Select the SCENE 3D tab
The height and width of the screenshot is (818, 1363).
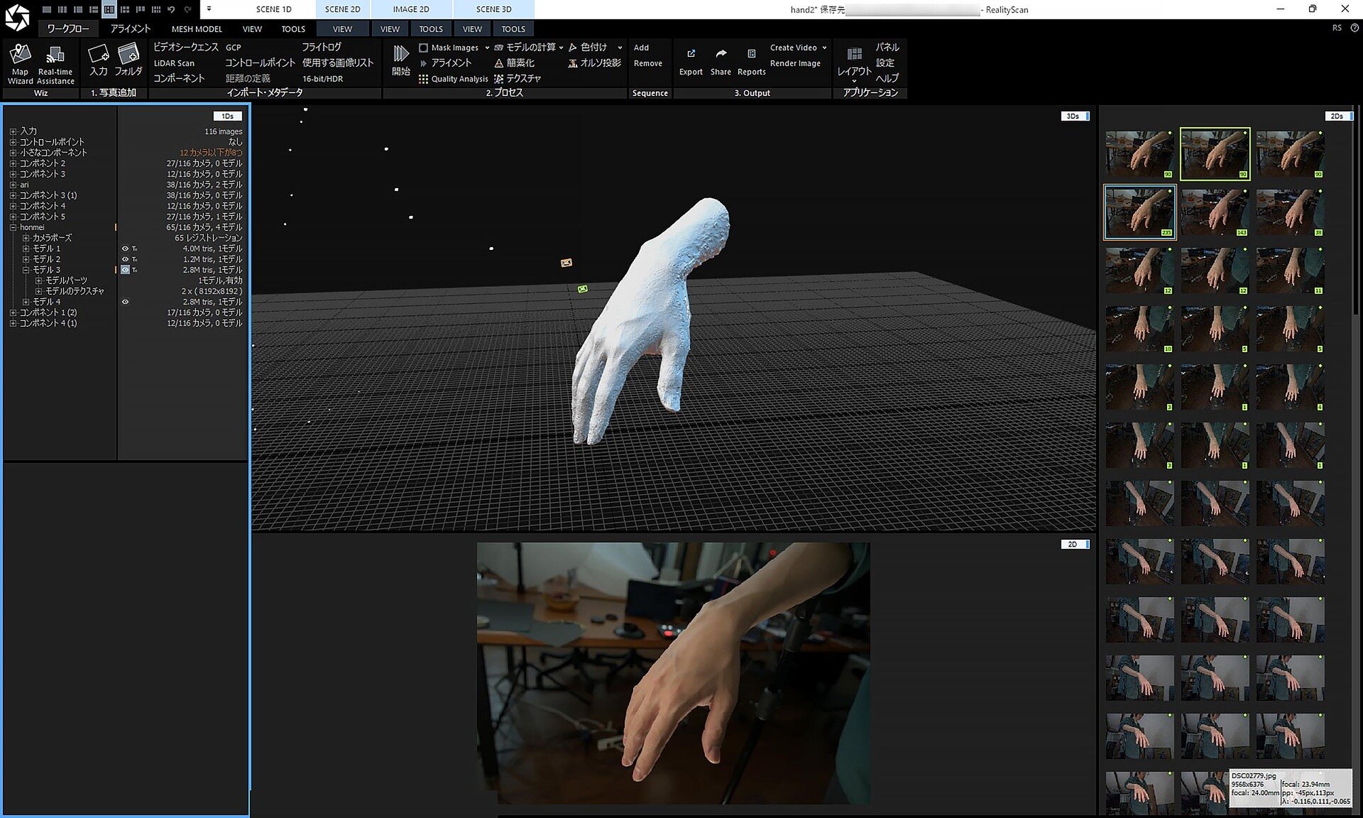(493, 9)
